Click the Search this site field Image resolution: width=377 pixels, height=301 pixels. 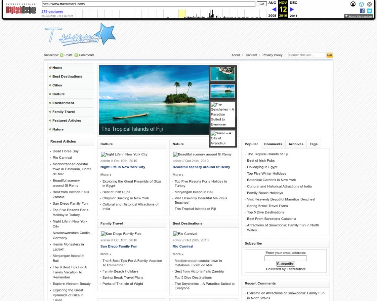pos(307,55)
